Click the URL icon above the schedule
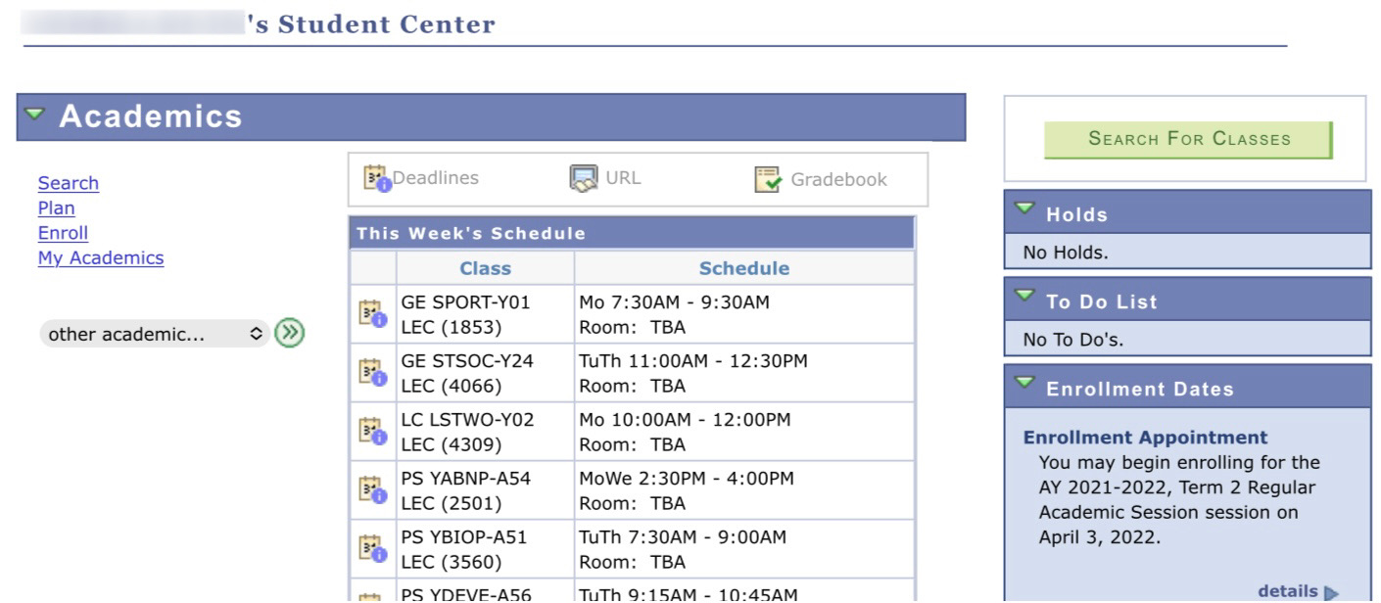This screenshot has height=603, width=1381. tap(584, 179)
